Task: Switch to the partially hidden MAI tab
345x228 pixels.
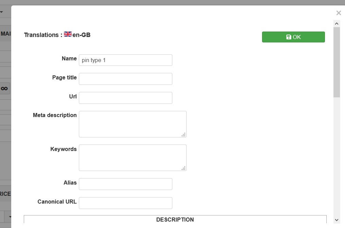Action: pos(5,34)
